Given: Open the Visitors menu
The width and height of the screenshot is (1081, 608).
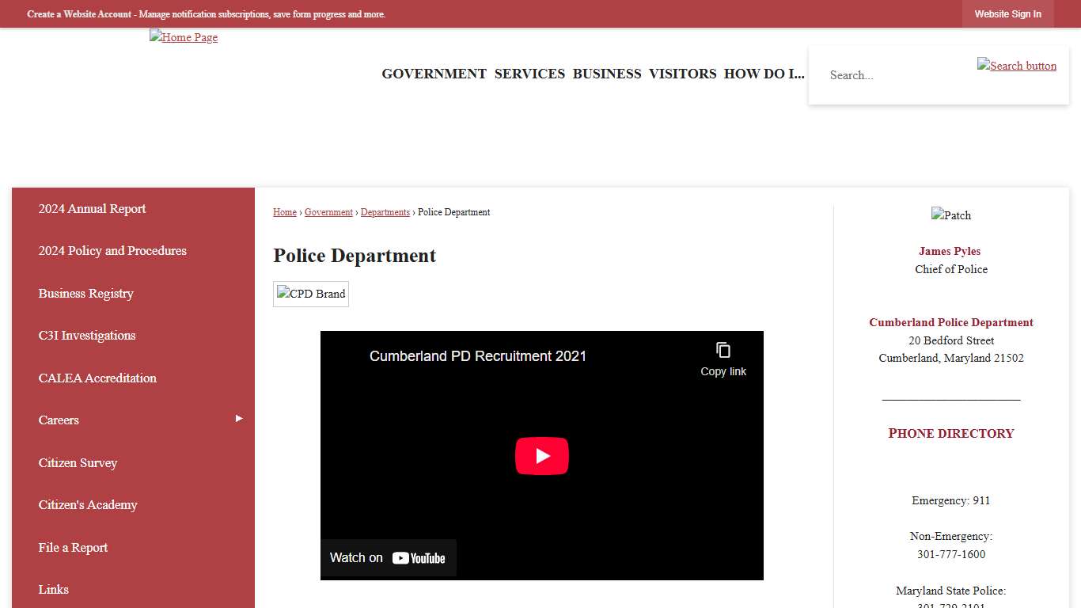Looking at the screenshot, I should pyautogui.click(x=682, y=74).
